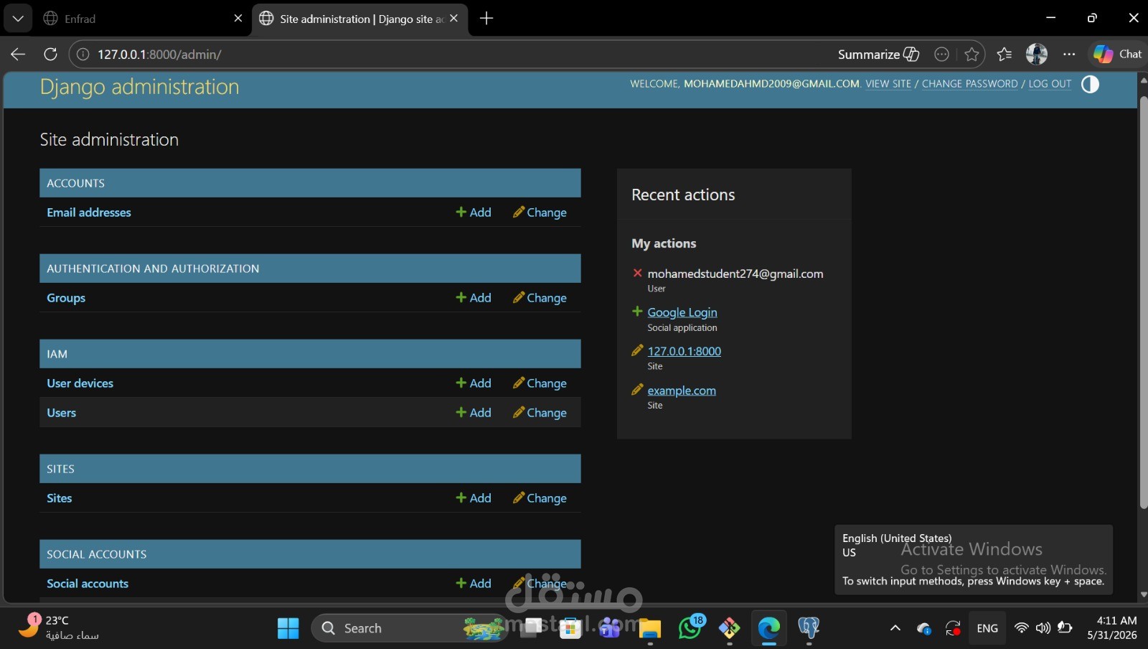Refresh the admin page
1148x649 pixels.
click(x=50, y=55)
